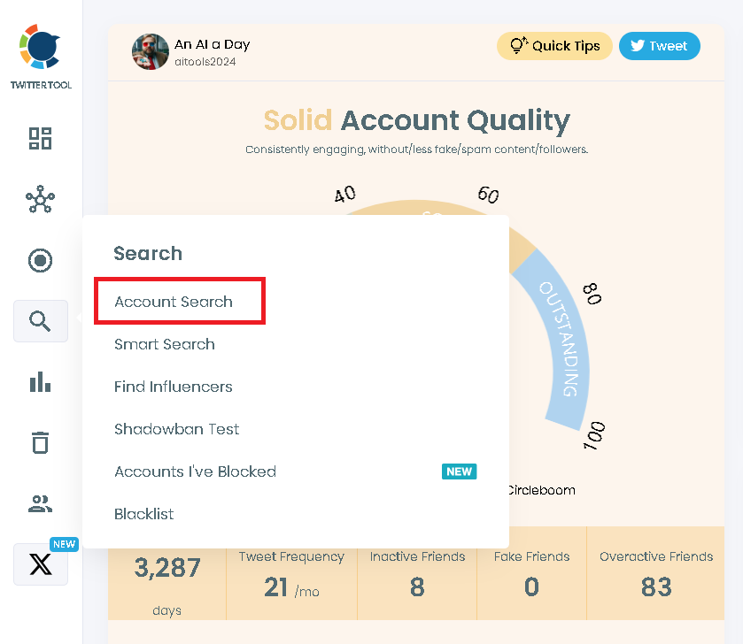Open the dashboard grid icon in sidebar
Screen dimensions: 743x644
coord(40,139)
